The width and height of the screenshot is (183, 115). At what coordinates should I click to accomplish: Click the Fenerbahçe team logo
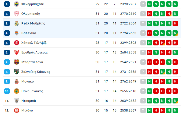click(x=16, y=4)
